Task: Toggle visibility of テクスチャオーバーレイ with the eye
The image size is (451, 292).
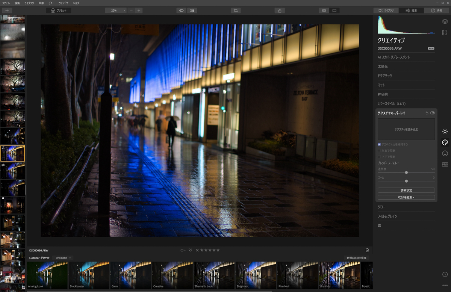Action: pyautogui.click(x=433, y=113)
